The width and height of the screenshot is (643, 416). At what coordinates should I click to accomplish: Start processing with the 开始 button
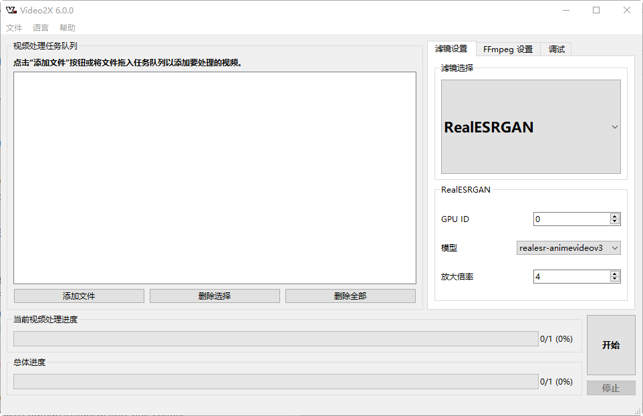610,344
